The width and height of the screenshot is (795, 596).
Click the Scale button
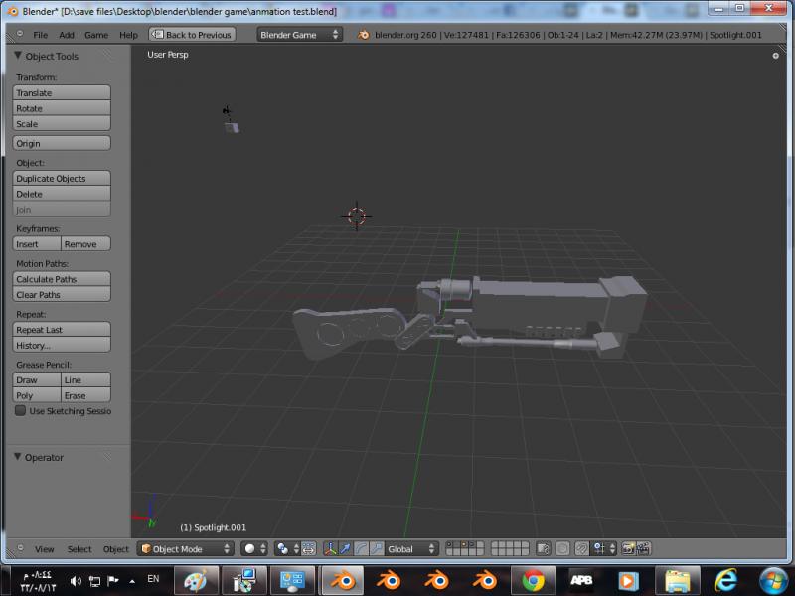62,123
